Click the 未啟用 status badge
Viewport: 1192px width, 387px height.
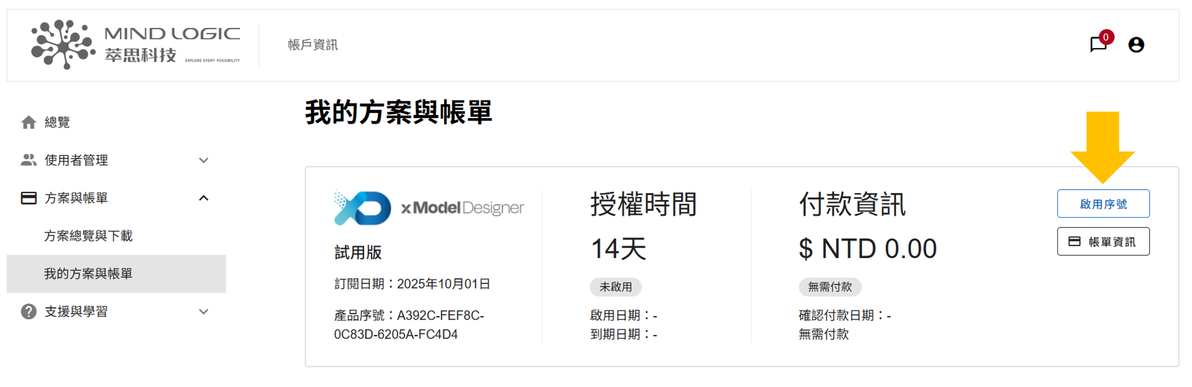click(x=615, y=286)
